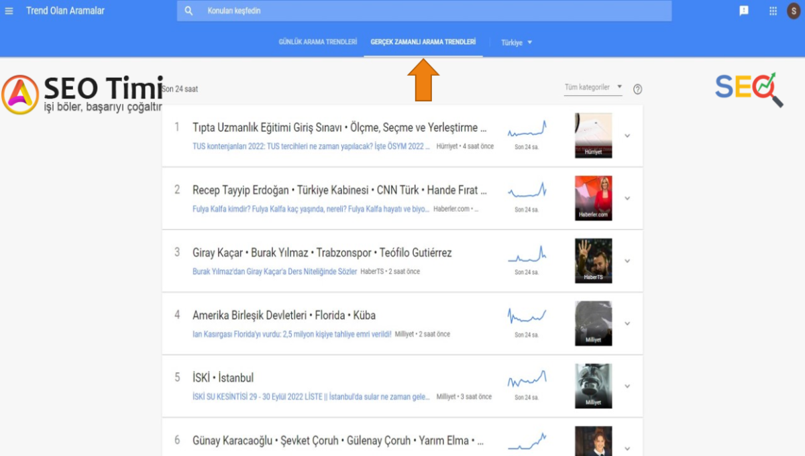Open Milliyet thumbnail in İSKİ row
This screenshot has width=805, height=456.
(x=593, y=386)
